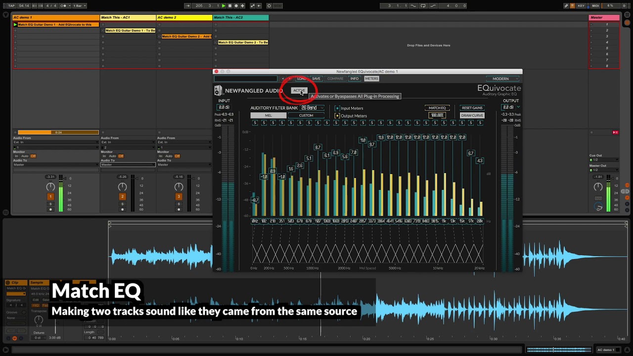633x356 pixels.
Task: Click the DRAW CURVE button
Action: pos(472,115)
